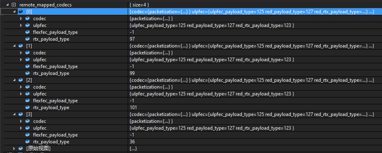Screen dimensions: 382x153
Task: Select the [3] row label
Action: click(29, 114)
